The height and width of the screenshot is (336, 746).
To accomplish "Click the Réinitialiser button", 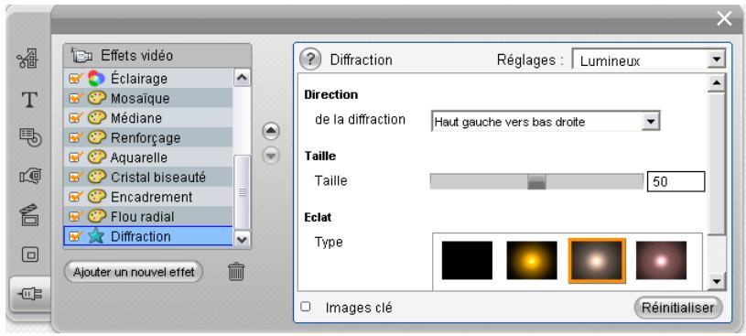I will pos(678,307).
